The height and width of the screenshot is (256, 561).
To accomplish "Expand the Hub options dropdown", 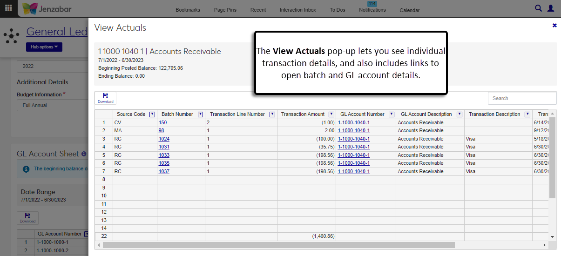I will click(44, 47).
